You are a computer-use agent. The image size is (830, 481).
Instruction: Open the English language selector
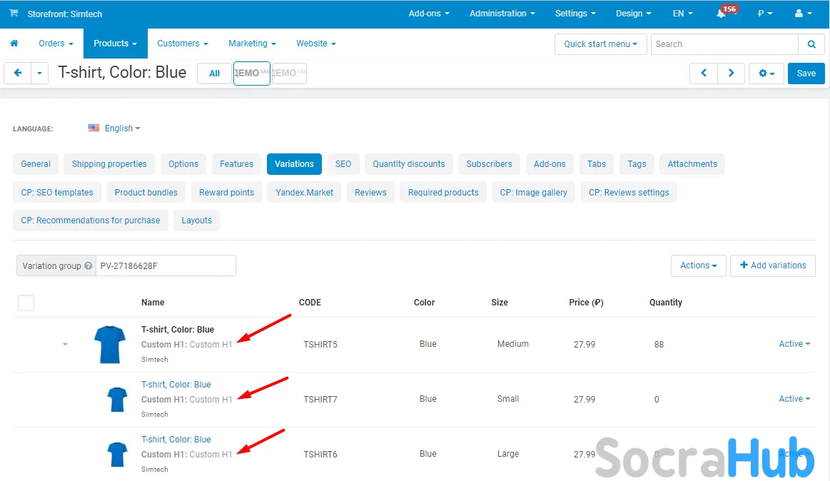(x=115, y=128)
